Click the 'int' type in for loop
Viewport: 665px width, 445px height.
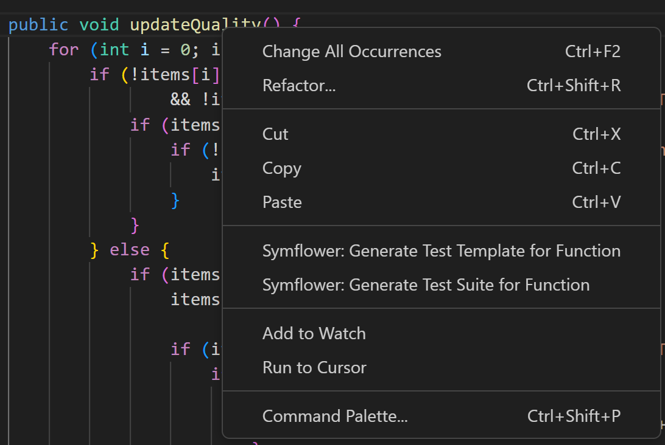[114, 50]
